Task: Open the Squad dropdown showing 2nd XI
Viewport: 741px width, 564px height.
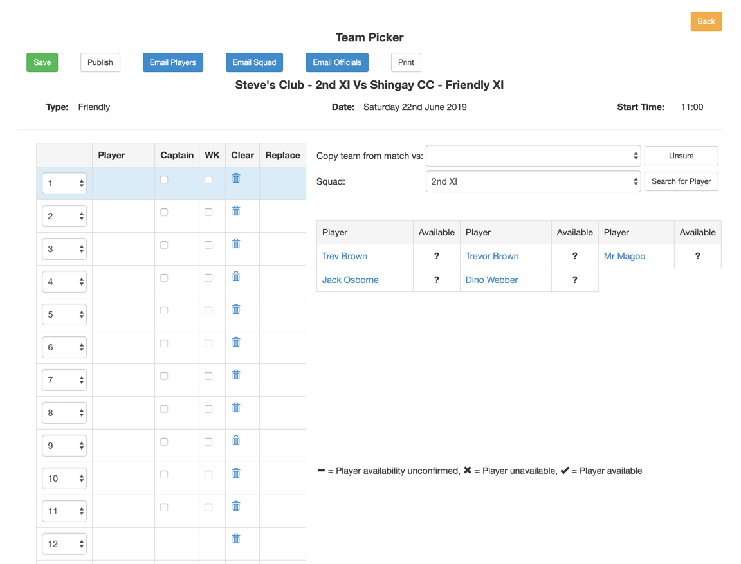Action: [533, 181]
